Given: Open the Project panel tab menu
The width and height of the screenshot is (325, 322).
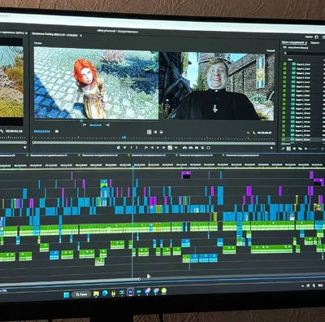Looking at the screenshot, I should (306, 42).
